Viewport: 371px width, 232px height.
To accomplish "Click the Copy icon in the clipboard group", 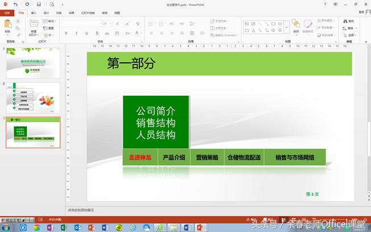I will click(18, 28).
